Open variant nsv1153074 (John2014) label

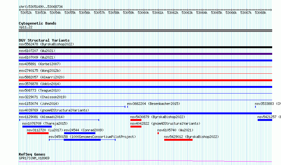(x=39, y=104)
